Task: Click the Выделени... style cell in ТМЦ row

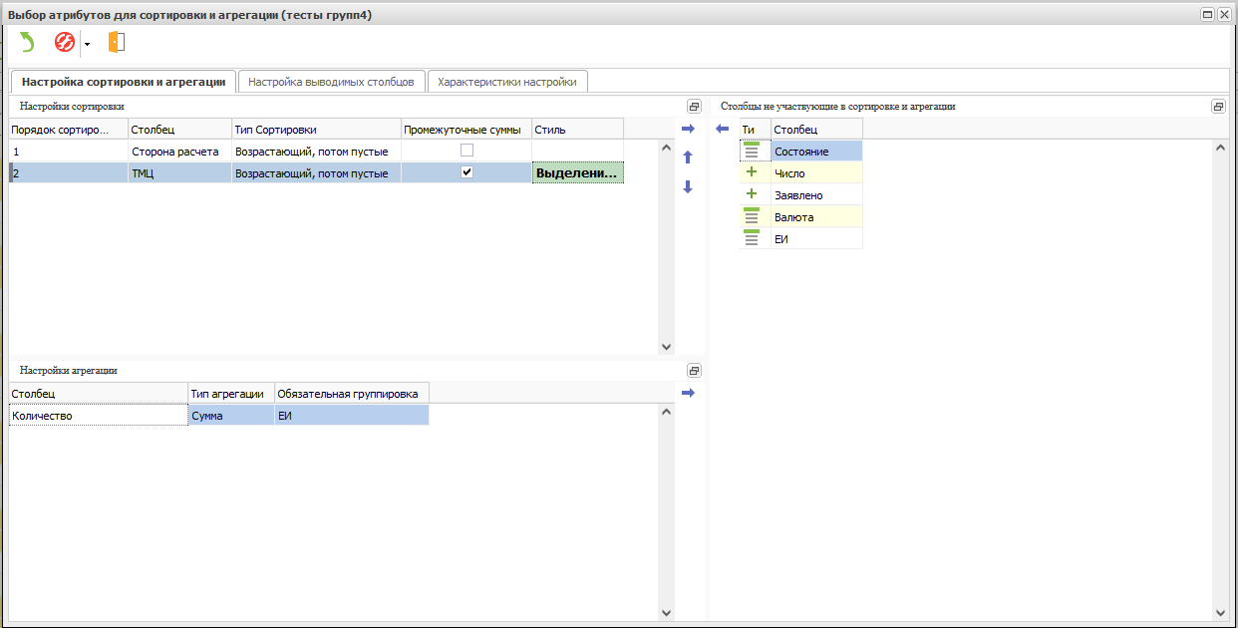Action: pyautogui.click(x=577, y=173)
